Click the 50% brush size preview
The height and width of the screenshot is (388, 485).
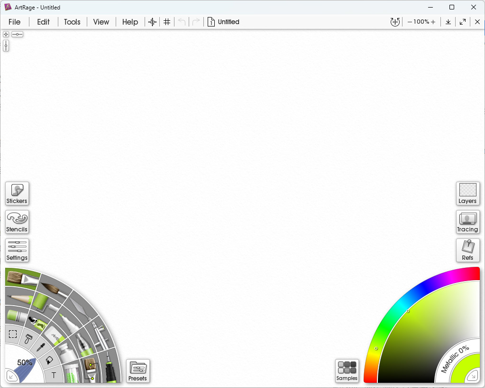[25, 363]
